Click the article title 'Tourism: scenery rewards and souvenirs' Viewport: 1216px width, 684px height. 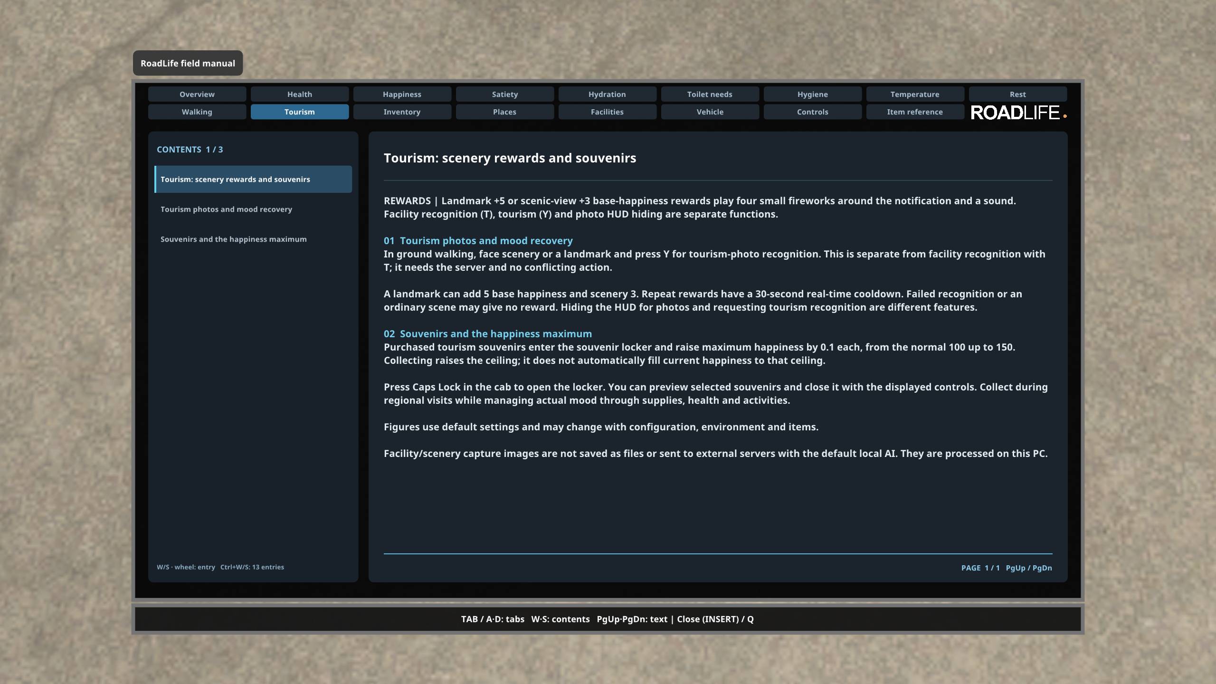[x=510, y=158]
